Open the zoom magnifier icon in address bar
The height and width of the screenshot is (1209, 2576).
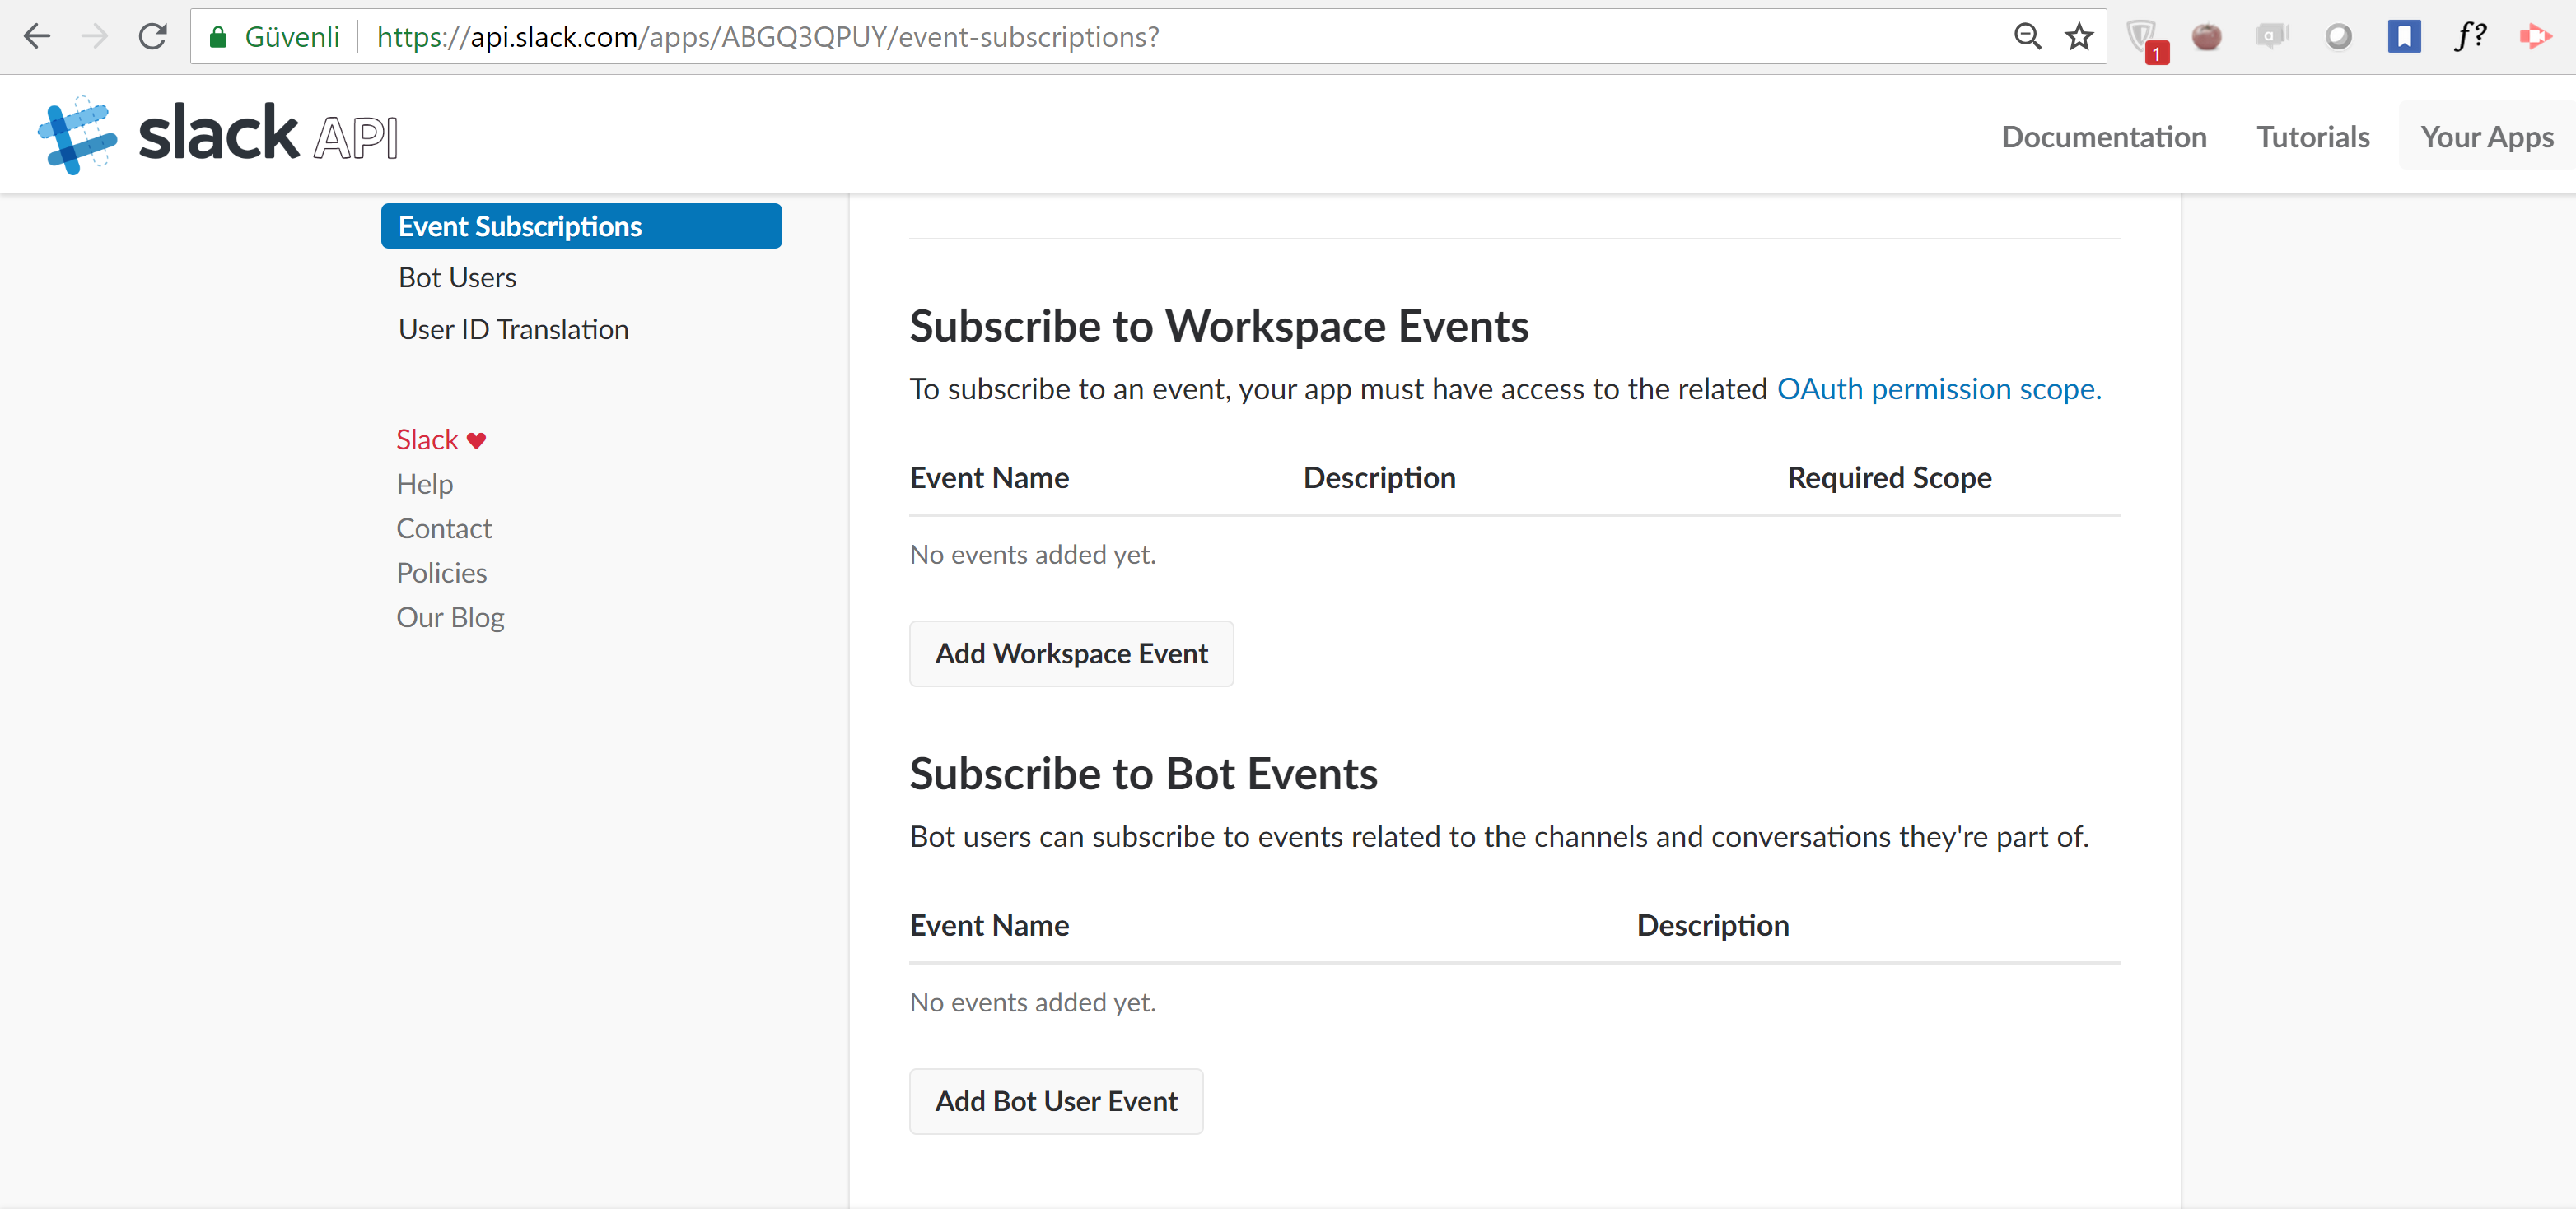click(2027, 37)
